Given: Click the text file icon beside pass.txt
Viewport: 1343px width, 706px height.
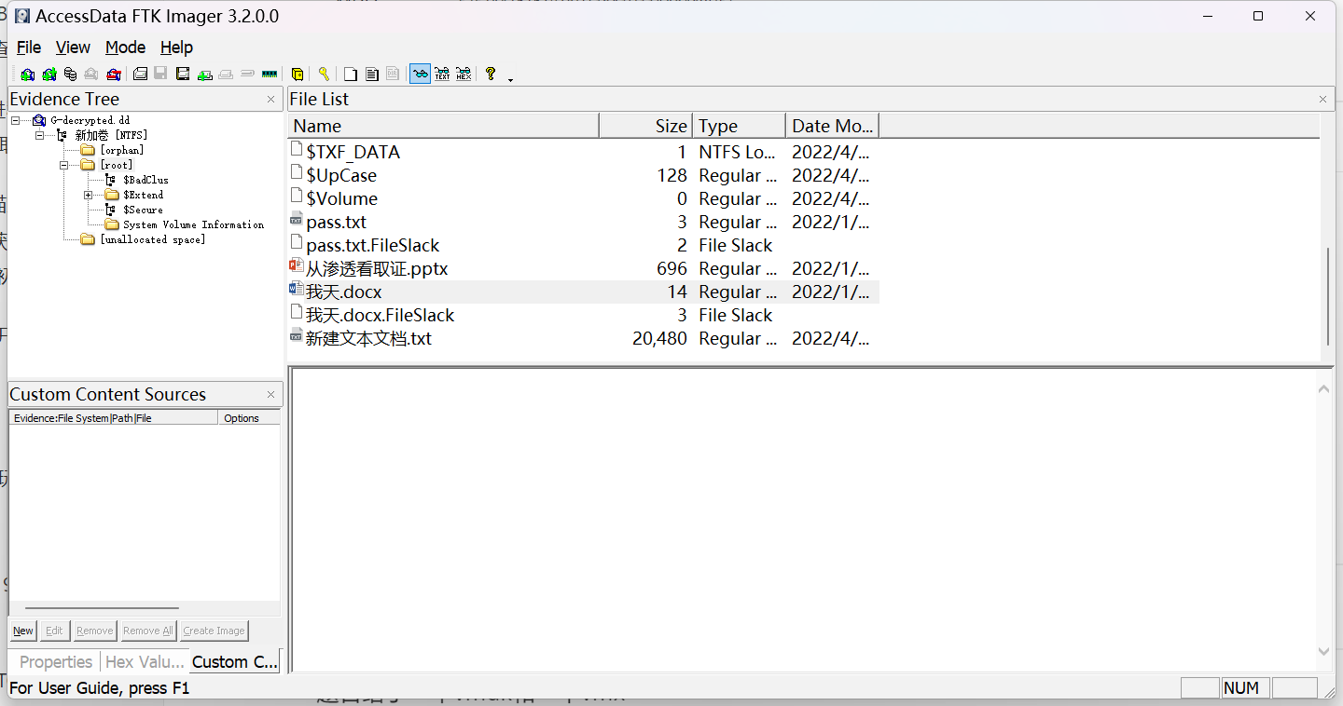Looking at the screenshot, I should coord(297,221).
